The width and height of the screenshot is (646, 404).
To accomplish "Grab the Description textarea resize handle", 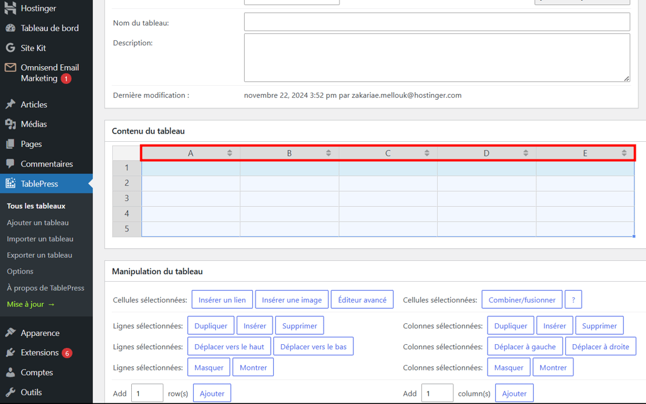I will (626, 78).
